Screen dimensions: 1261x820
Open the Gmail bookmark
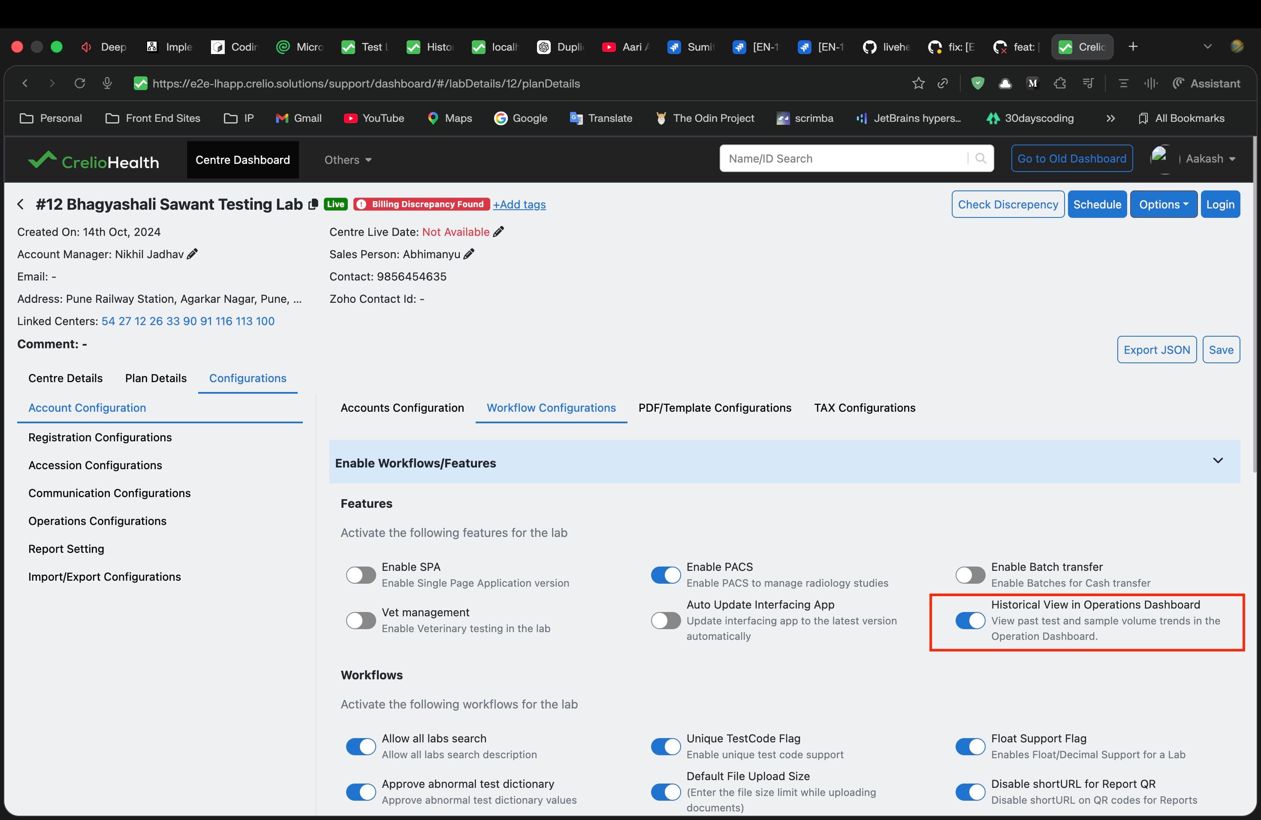tap(298, 118)
